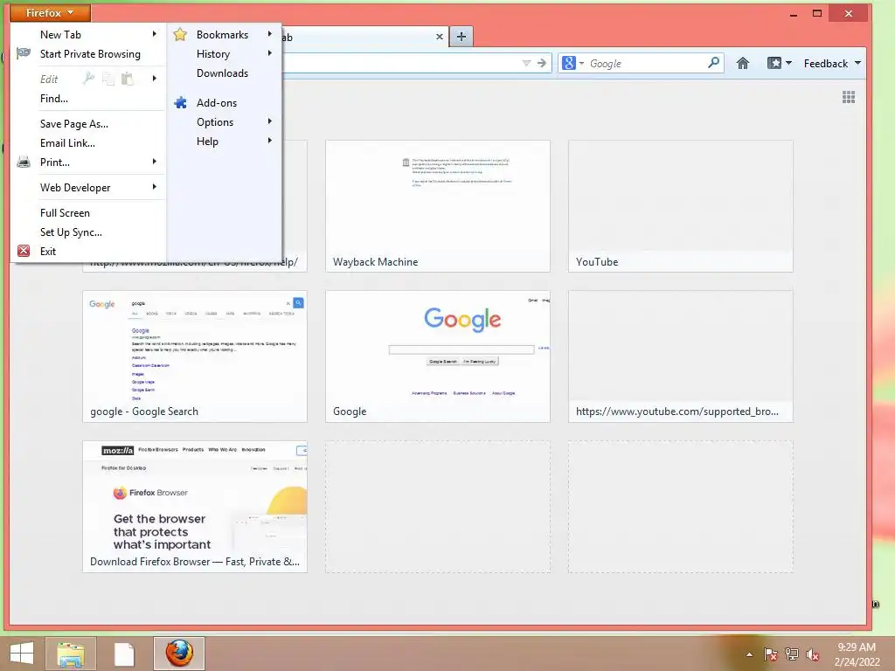Click the printer icon beside Print

click(24, 162)
